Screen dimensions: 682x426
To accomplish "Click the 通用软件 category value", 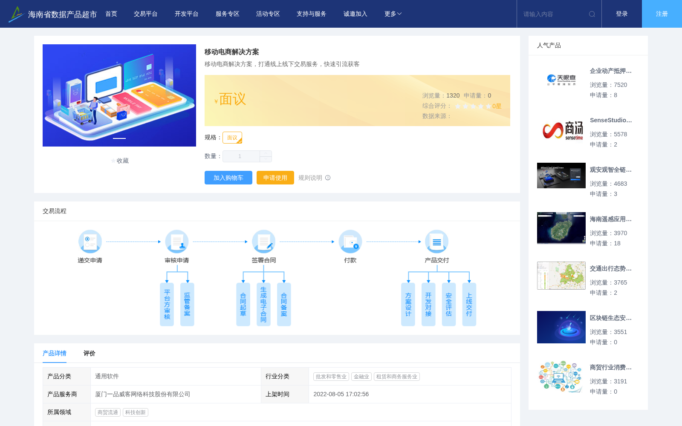I will pos(107,376).
